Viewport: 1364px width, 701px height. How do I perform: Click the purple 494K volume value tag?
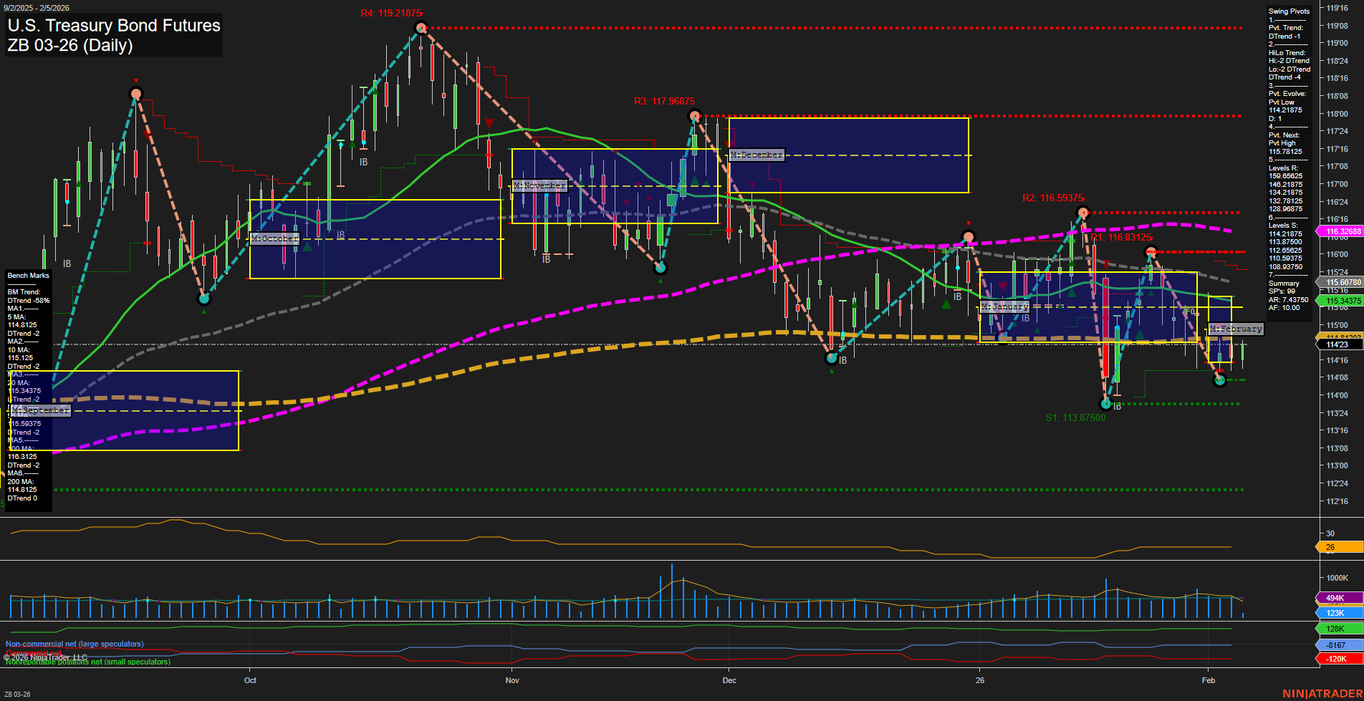pyautogui.click(x=1338, y=598)
